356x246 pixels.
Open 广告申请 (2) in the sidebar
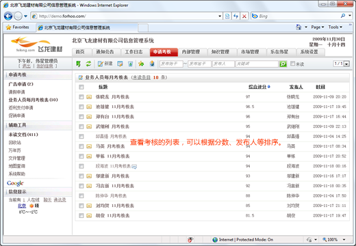[x=21, y=84]
